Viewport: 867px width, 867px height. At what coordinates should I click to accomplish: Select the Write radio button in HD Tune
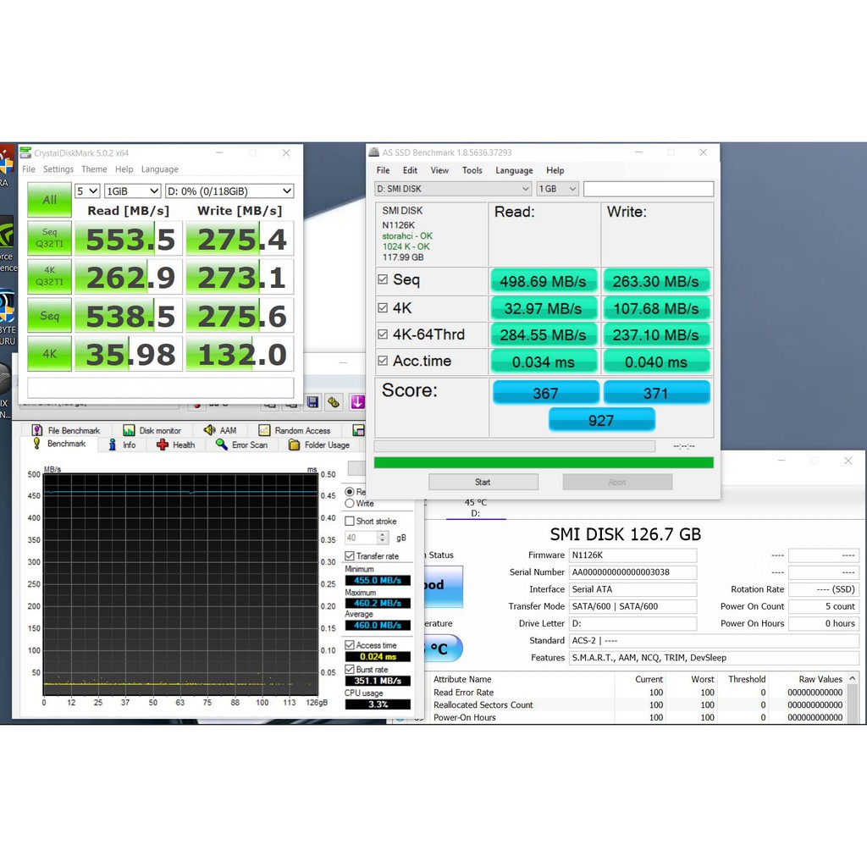(x=350, y=503)
